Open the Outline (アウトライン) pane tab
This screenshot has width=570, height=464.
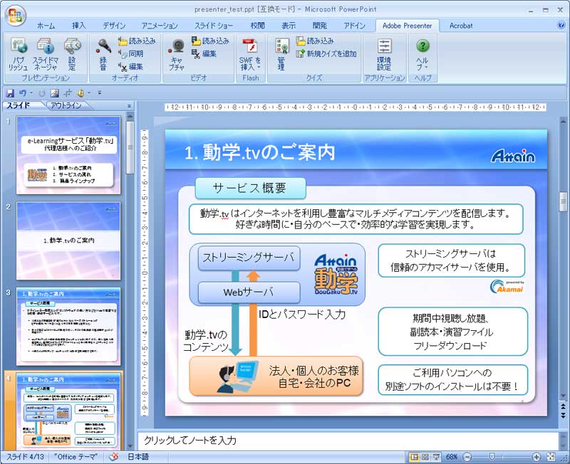[x=66, y=105]
